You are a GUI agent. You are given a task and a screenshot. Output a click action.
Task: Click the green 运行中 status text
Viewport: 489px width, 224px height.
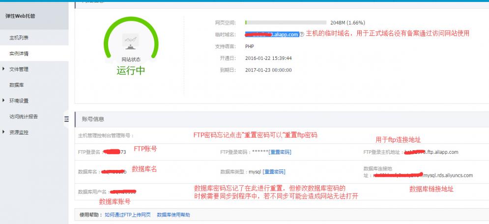click(x=131, y=70)
